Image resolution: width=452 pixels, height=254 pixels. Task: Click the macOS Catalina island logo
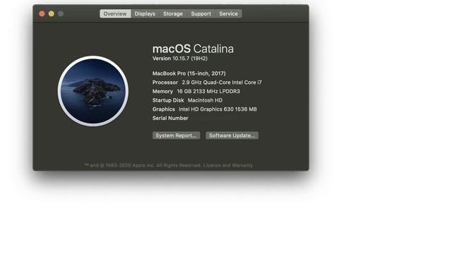click(x=93, y=91)
